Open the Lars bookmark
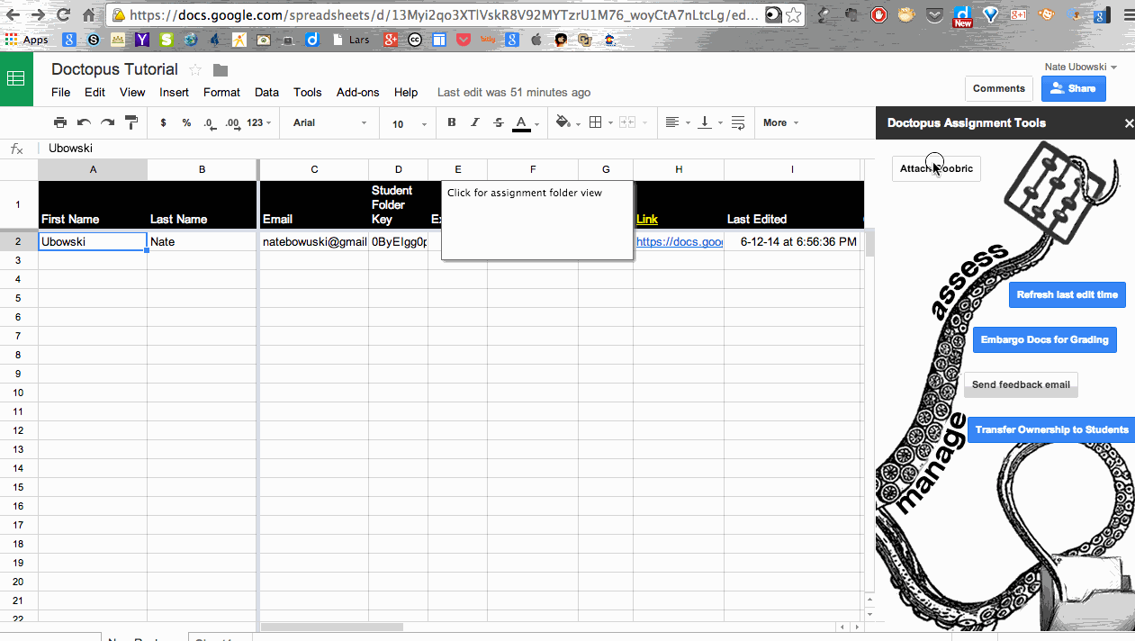 (x=351, y=40)
